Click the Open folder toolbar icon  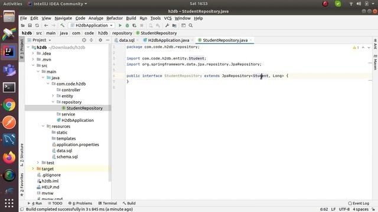pyautogui.click(x=22, y=25)
